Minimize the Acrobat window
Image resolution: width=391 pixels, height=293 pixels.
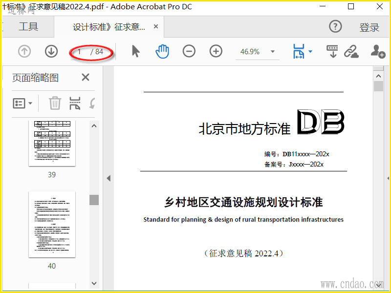click(x=323, y=6)
